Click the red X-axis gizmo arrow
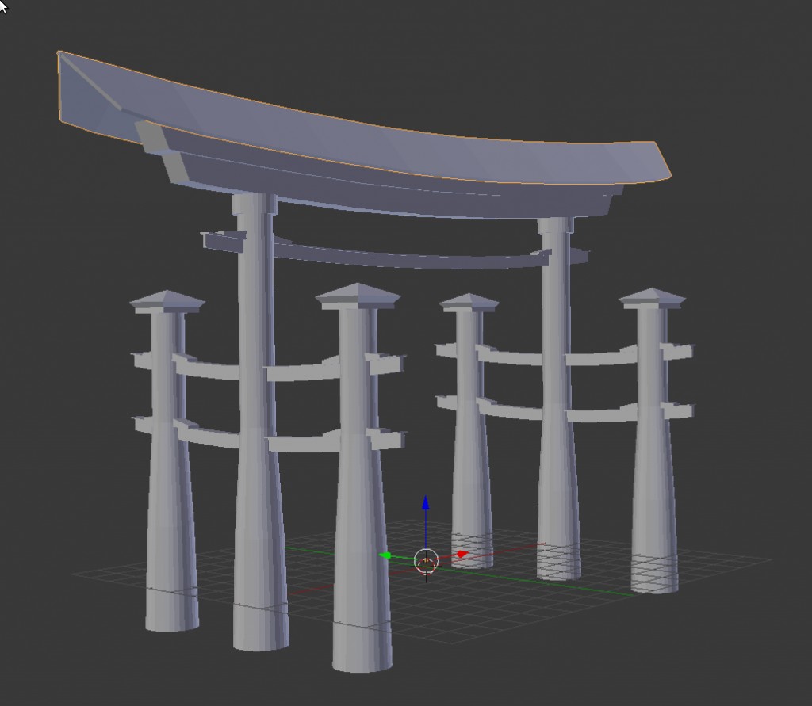The width and height of the screenshot is (812, 706). (460, 553)
